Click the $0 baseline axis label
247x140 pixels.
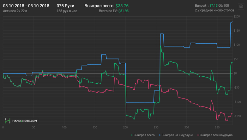tap(235, 73)
